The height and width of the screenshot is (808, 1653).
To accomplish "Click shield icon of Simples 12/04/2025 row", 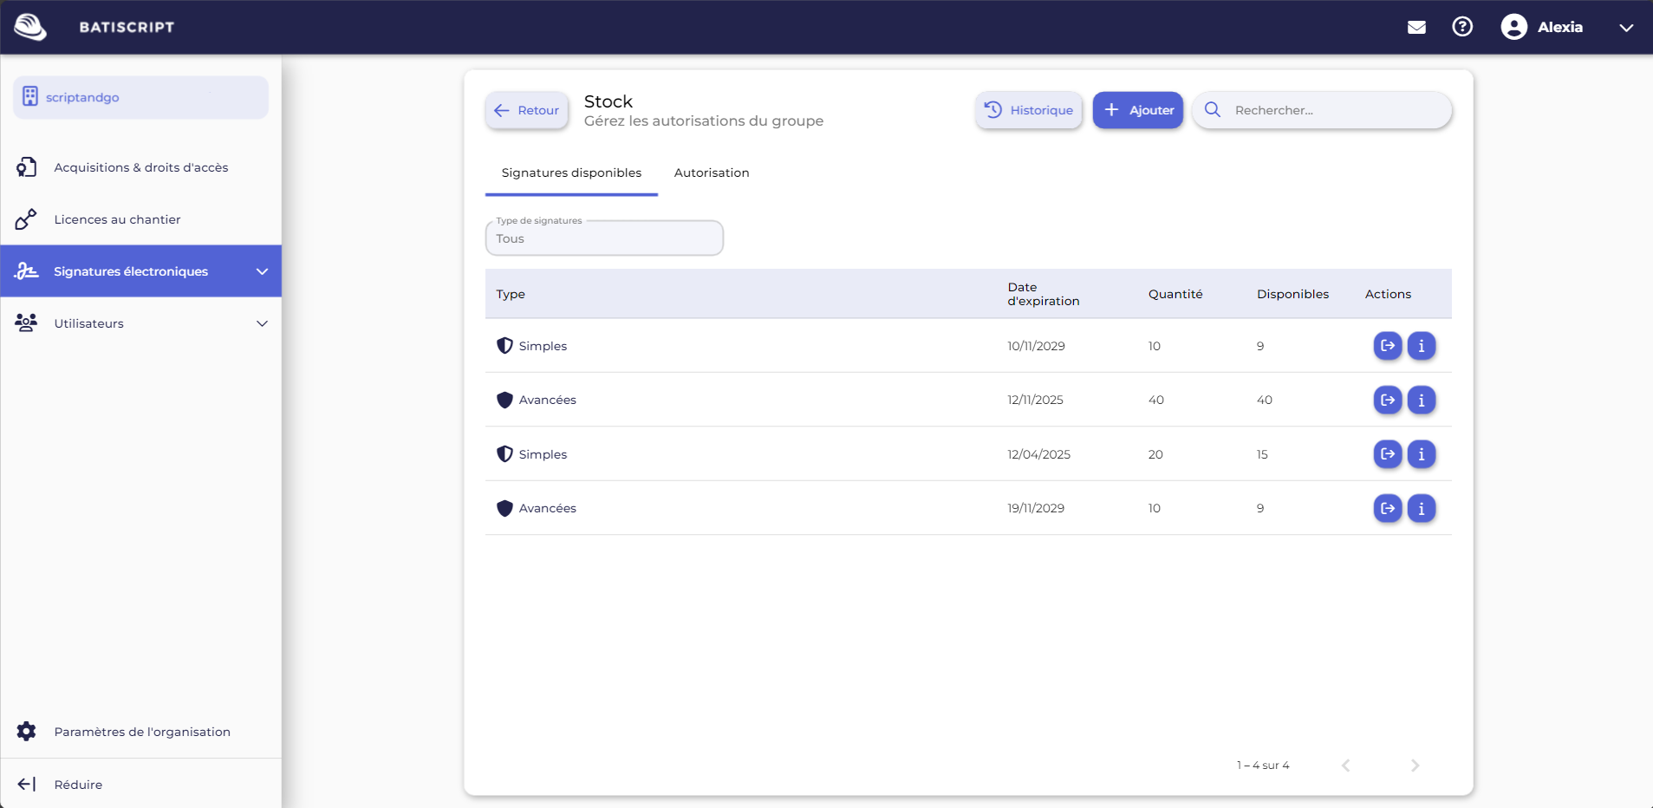I will coord(504,454).
